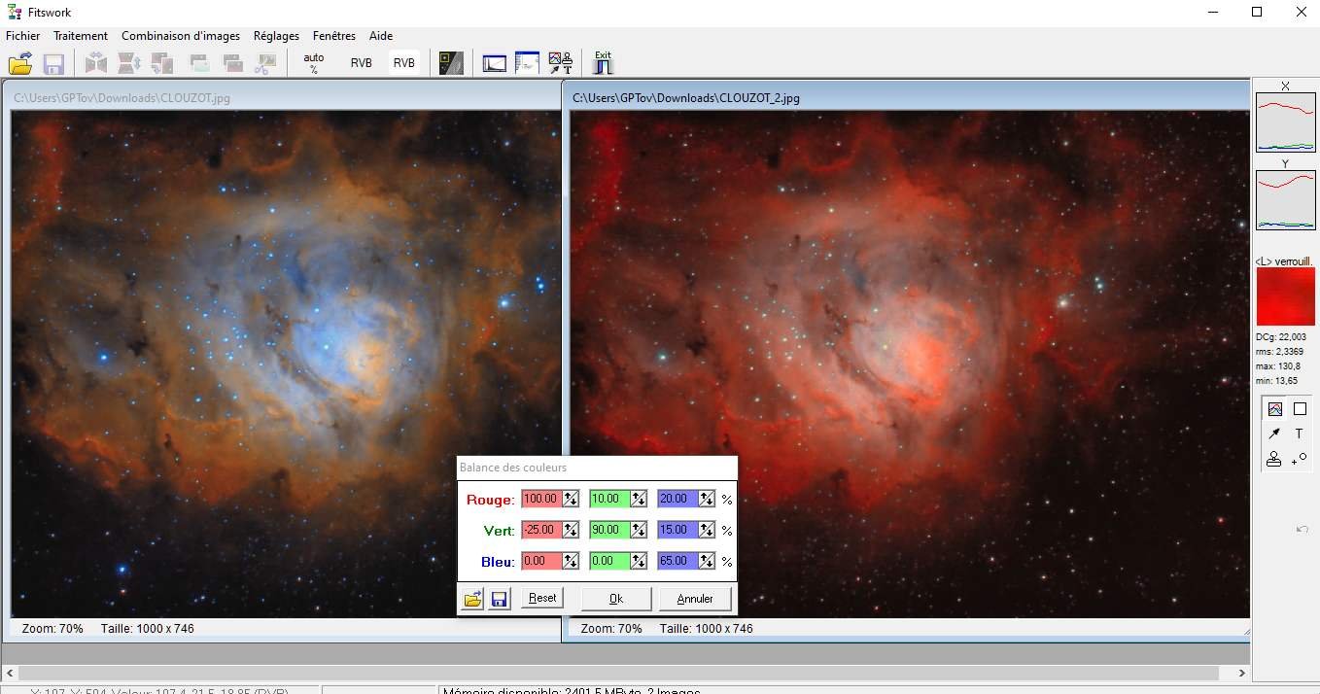Image resolution: width=1320 pixels, height=694 pixels.
Task: Click the highlighted RVB button with white background
Action: (404, 63)
